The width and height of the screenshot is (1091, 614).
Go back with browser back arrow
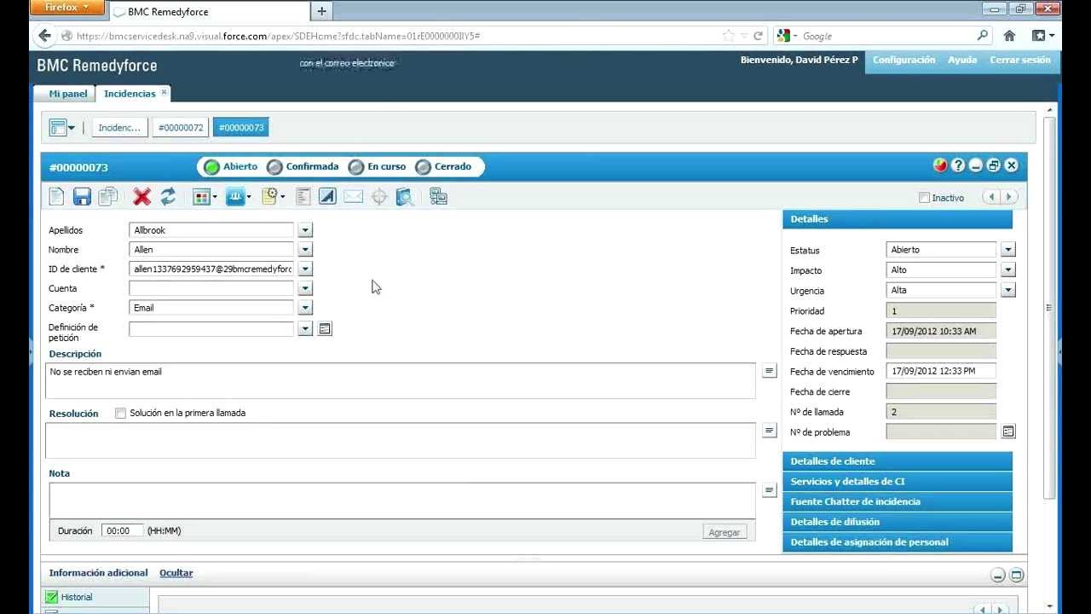pyautogui.click(x=45, y=36)
